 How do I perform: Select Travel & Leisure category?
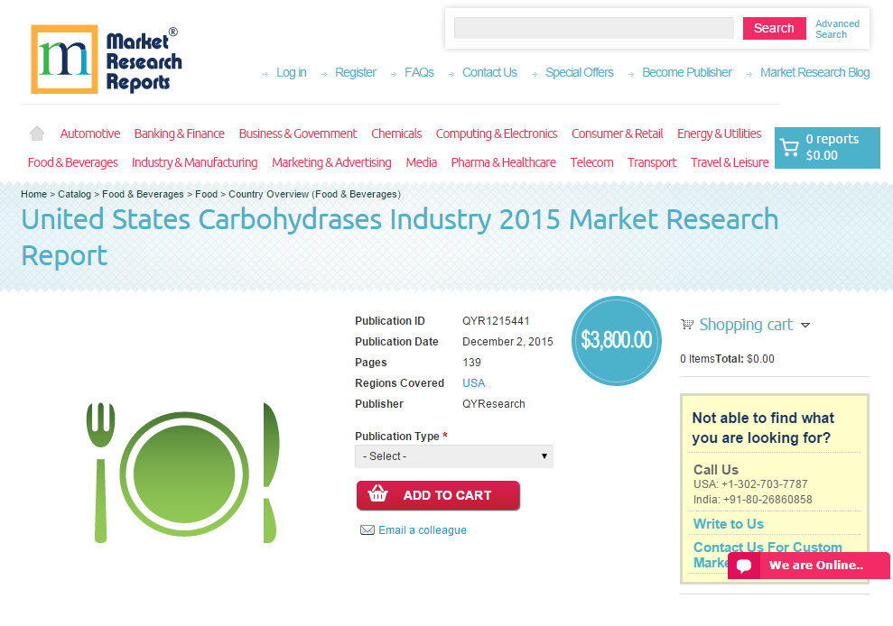point(730,162)
